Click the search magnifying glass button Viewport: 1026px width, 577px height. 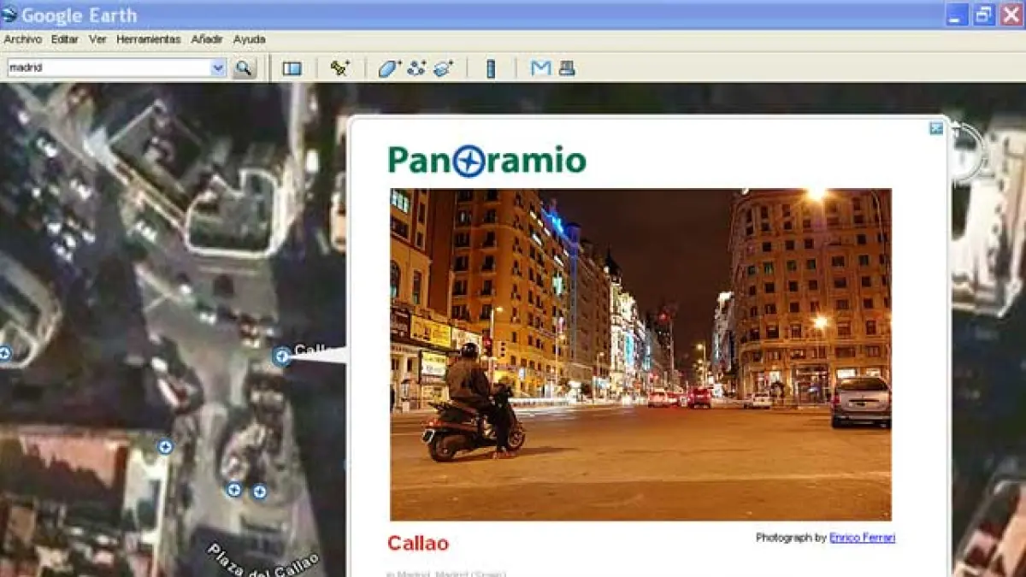click(x=245, y=68)
